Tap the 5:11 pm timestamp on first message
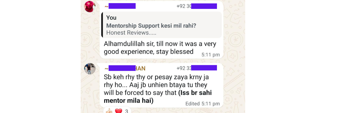The width and height of the screenshot is (348, 113). click(211, 55)
